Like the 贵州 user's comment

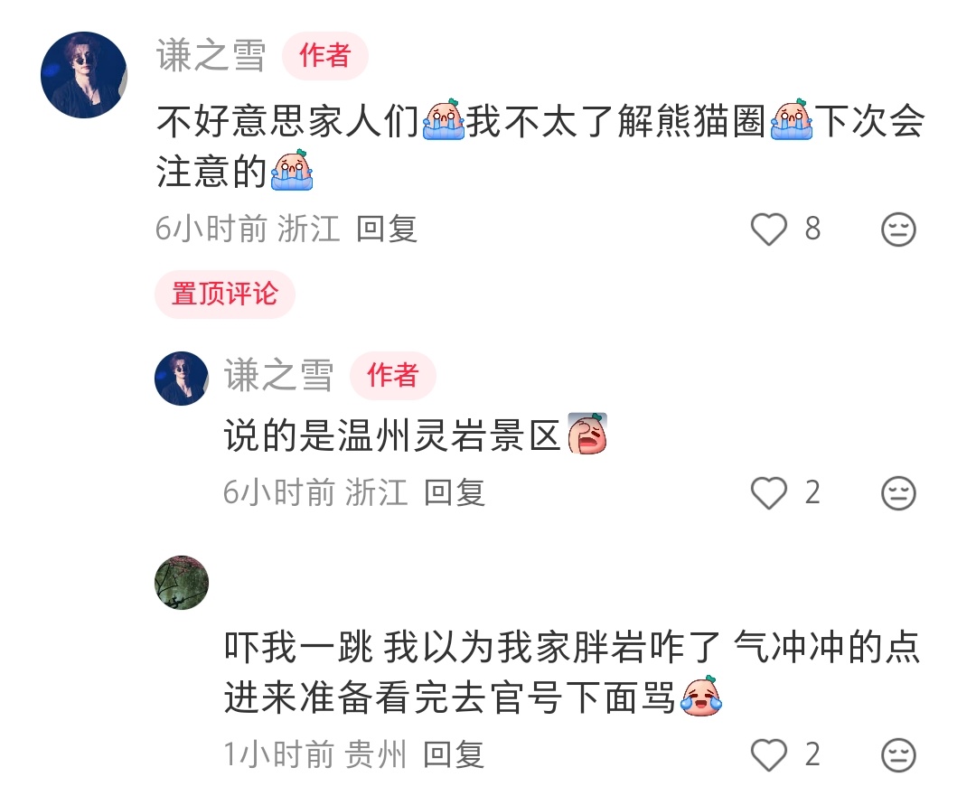(x=769, y=754)
